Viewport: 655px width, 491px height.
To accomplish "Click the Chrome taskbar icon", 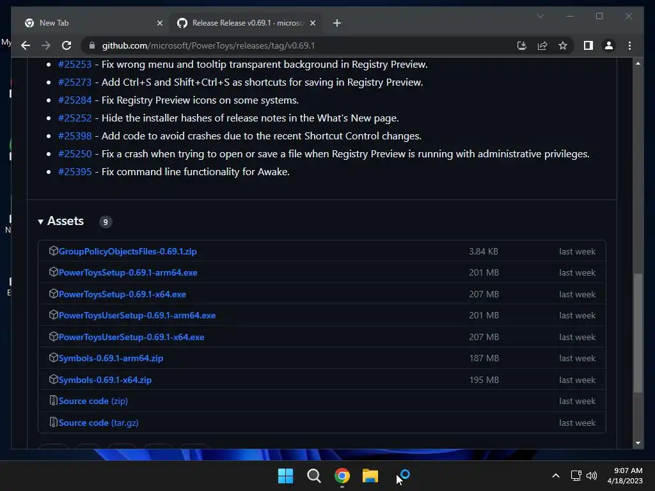I will (x=342, y=476).
